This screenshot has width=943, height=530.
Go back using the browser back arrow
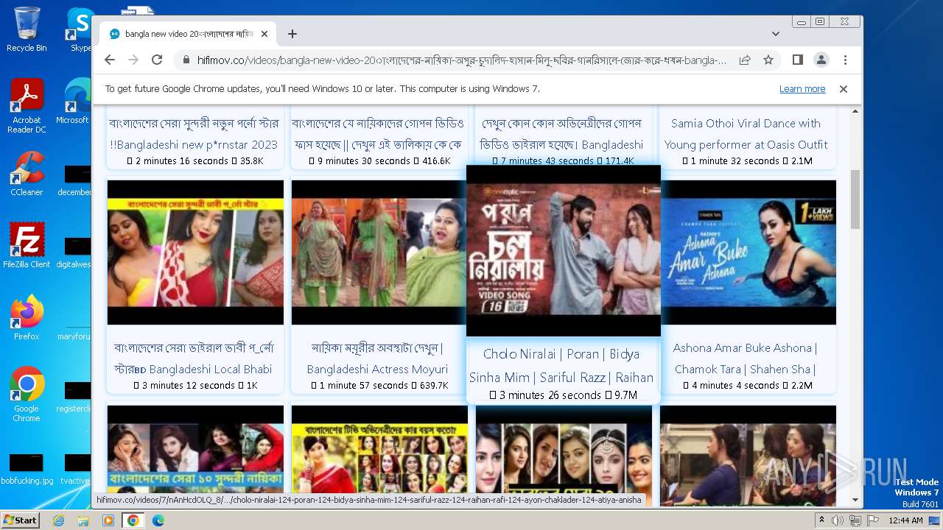pos(110,60)
